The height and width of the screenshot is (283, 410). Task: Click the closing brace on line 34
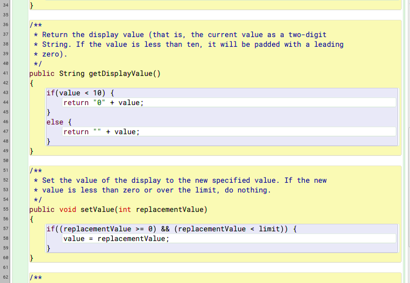[x=31, y=5]
